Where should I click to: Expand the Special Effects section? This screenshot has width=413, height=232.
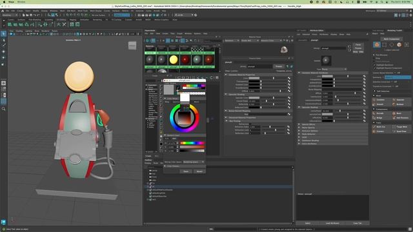pyautogui.click(x=299, y=124)
